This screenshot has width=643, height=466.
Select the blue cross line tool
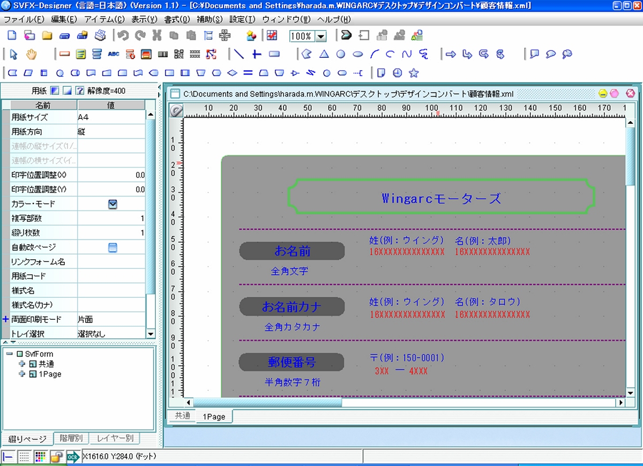pos(257,54)
